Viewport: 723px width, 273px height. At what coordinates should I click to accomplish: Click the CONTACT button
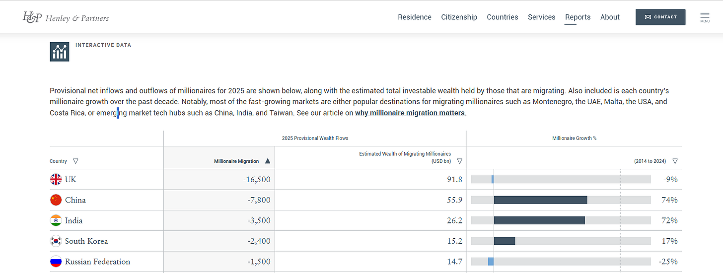(660, 17)
